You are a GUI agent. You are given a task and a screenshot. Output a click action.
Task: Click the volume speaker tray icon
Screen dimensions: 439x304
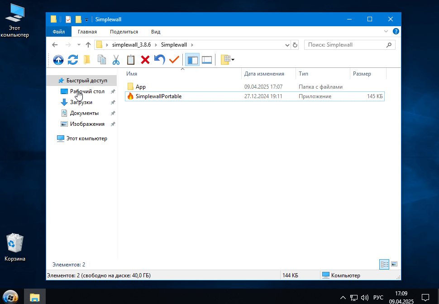click(x=364, y=297)
